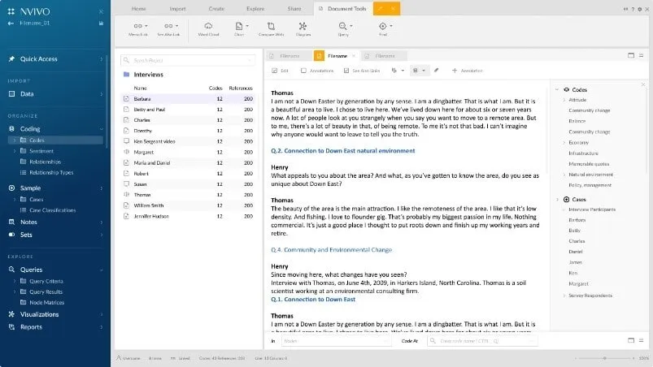This screenshot has height=367, width=653.
Task: Select the Barbara interview row
Action: 188,99
